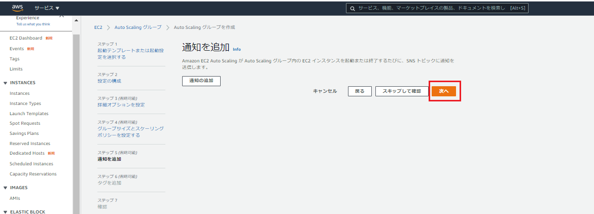Image resolution: width=594 pixels, height=214 pixels.
Task: Click the Auto Scaling グループ breadcrumb link
Action: click(x=138, y=27)
